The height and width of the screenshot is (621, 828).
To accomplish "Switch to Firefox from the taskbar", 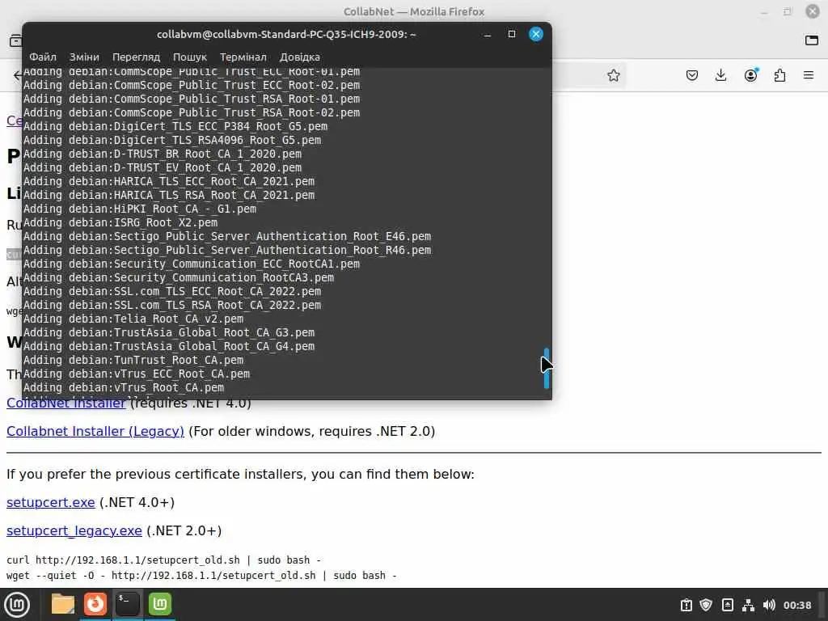I will 95,604.
